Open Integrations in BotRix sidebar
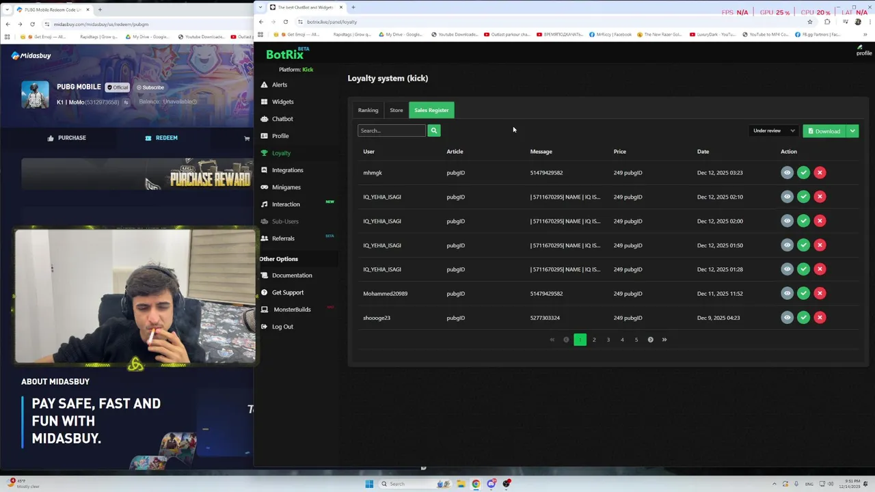This screenshot has width=875, height=492. [287, 170]
